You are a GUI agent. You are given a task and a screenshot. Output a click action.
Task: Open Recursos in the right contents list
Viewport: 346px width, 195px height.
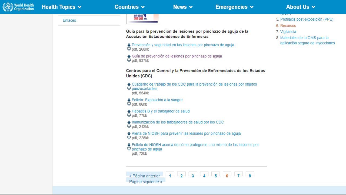coord(288,26)
